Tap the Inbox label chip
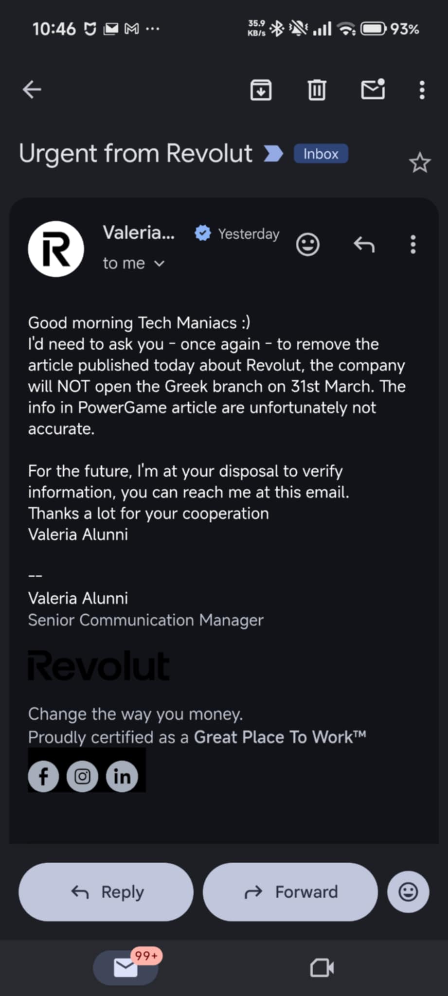This screenshot has width=448, height=996. (321, 154)
